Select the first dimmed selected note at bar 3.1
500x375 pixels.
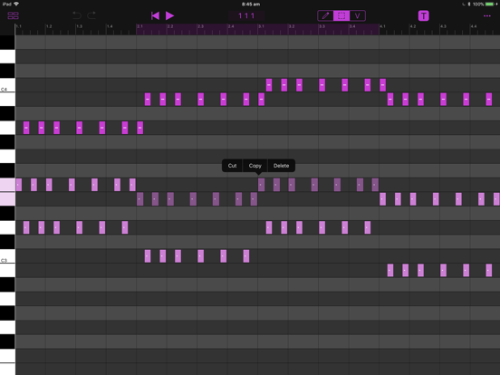pos(261,185)
